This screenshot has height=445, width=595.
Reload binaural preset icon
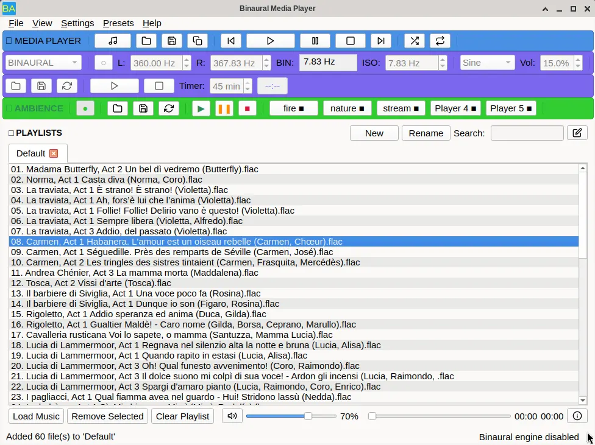[x=67, y=86]
